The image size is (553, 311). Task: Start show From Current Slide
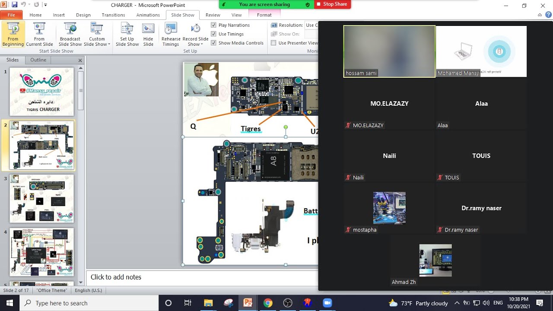39,35
